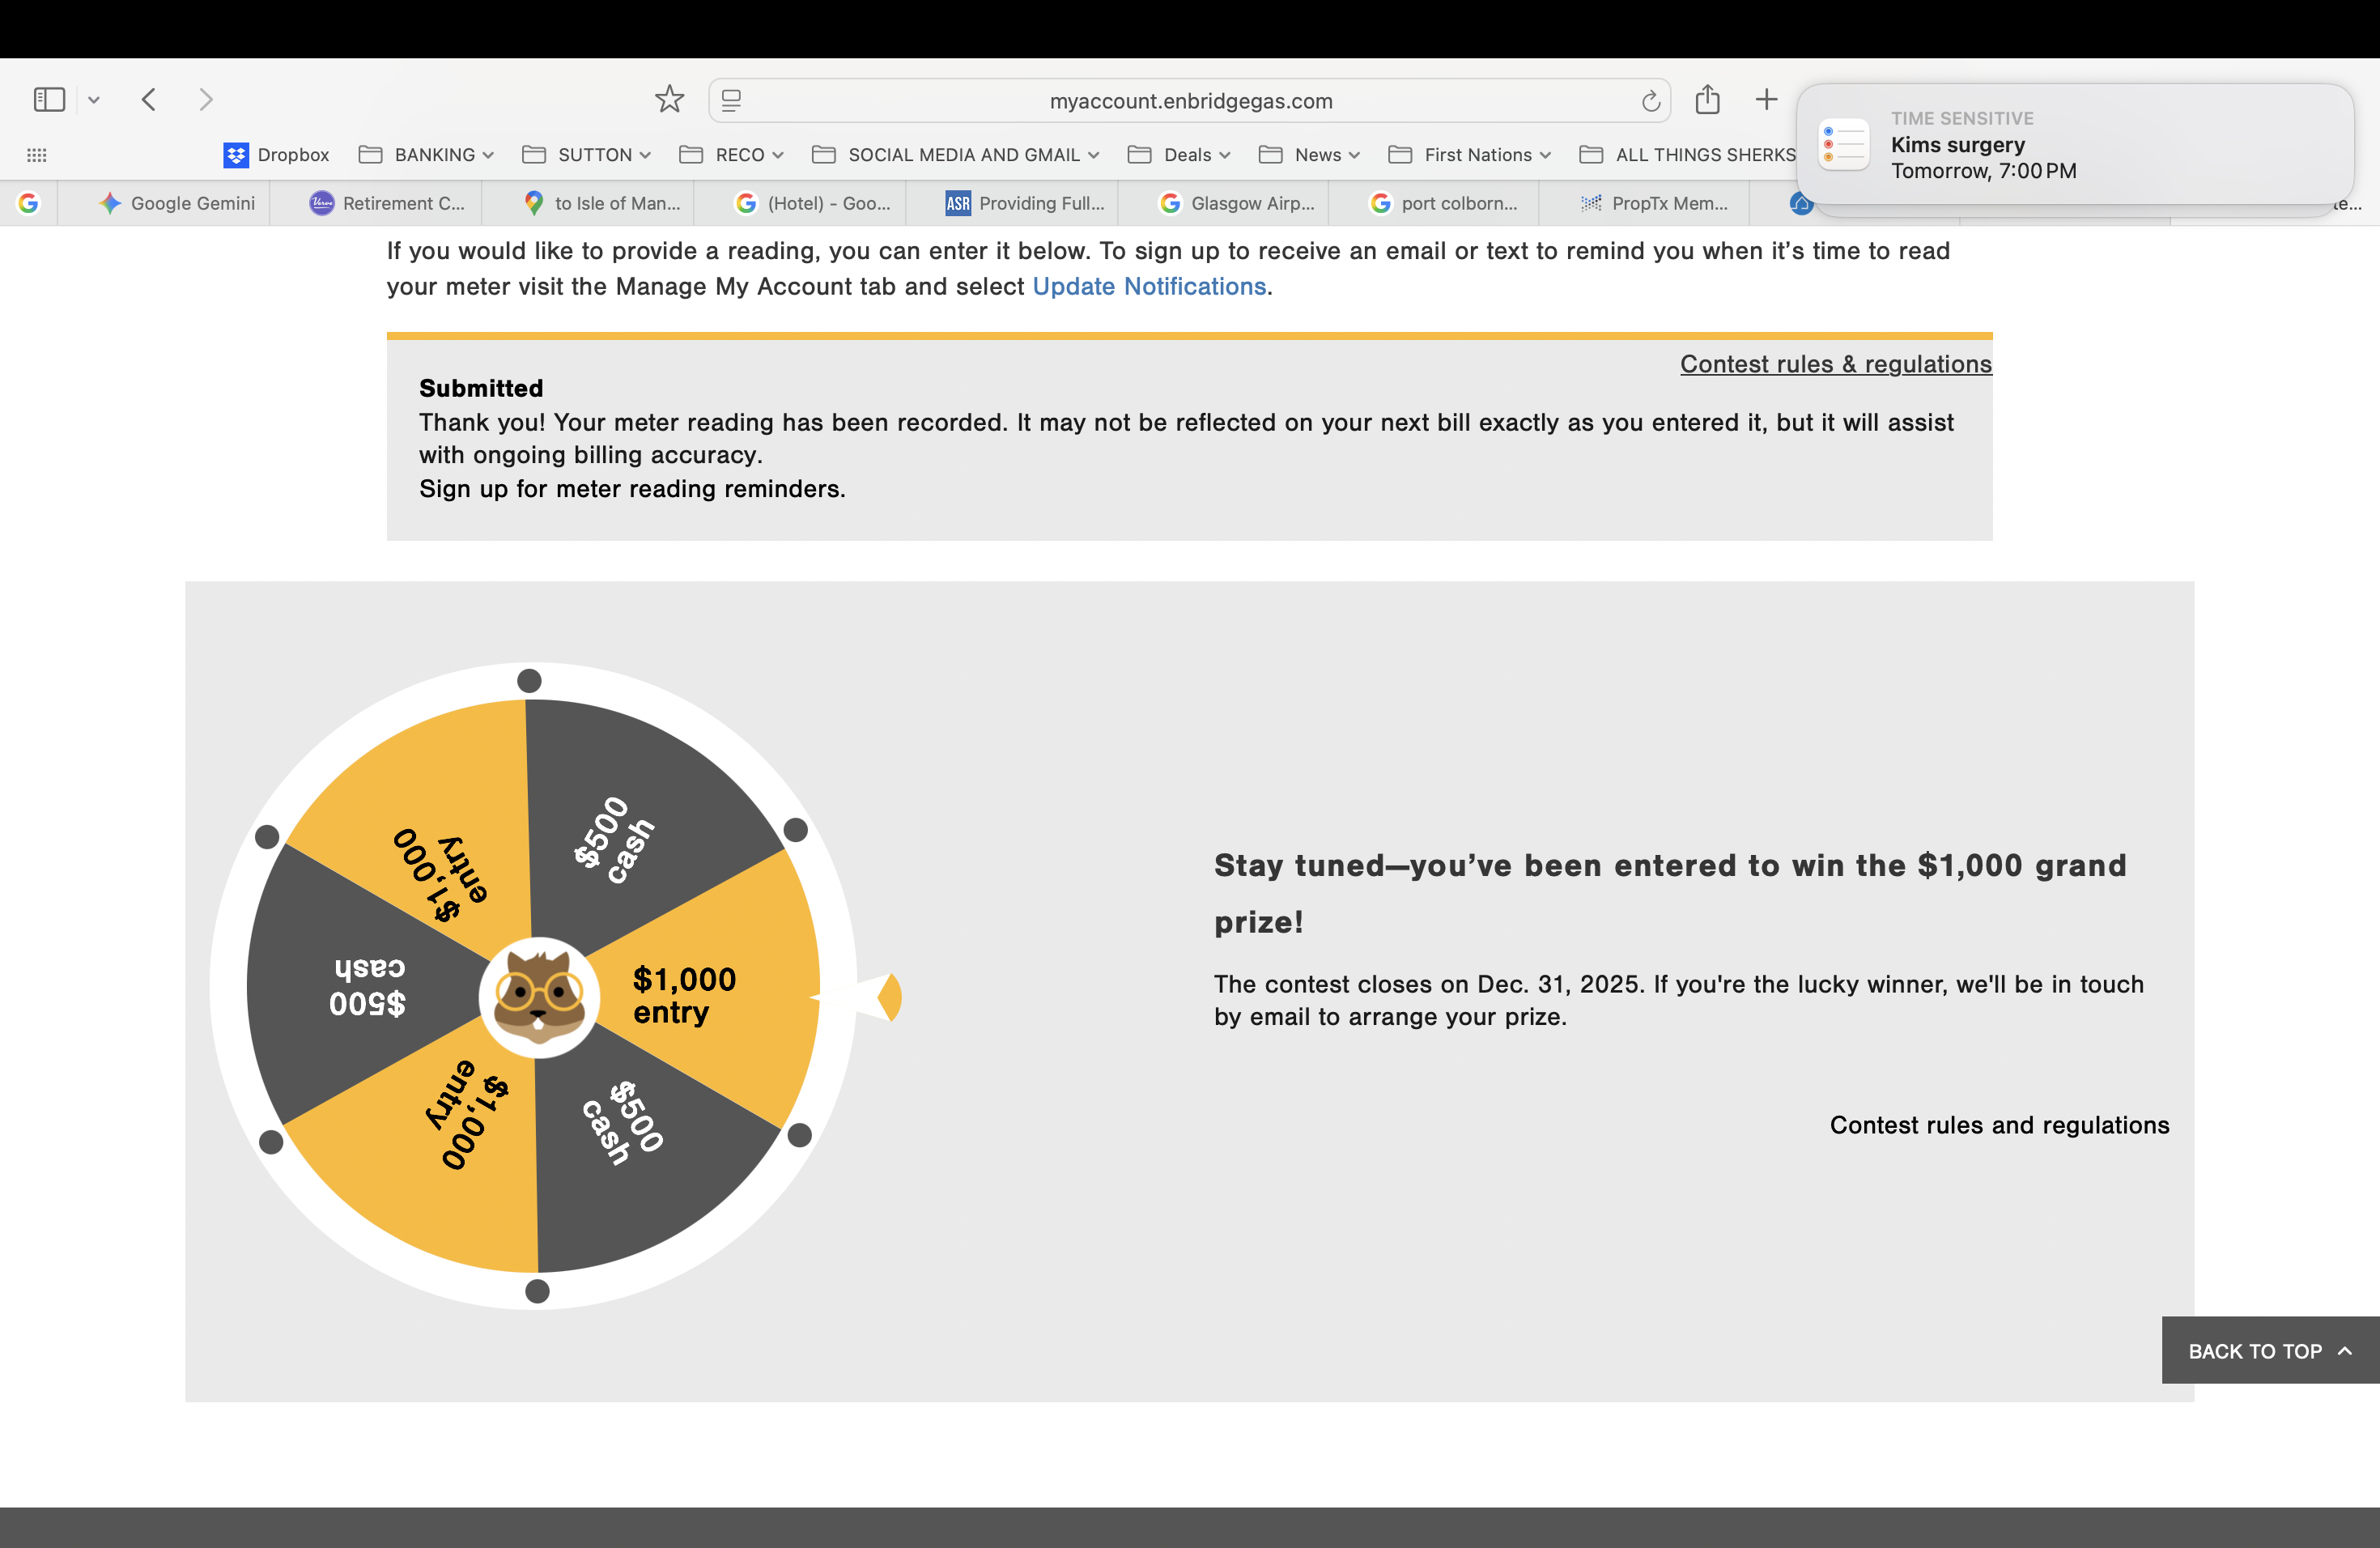Click the address bar URL field
The width and height of the screenshot is (2380, 1548).
(x=1190, y=101)
